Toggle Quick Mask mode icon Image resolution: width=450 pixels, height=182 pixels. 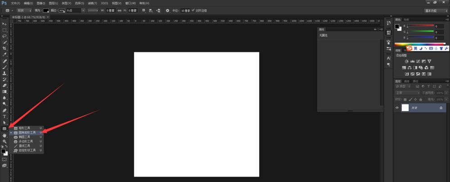[x=4, y=159]
